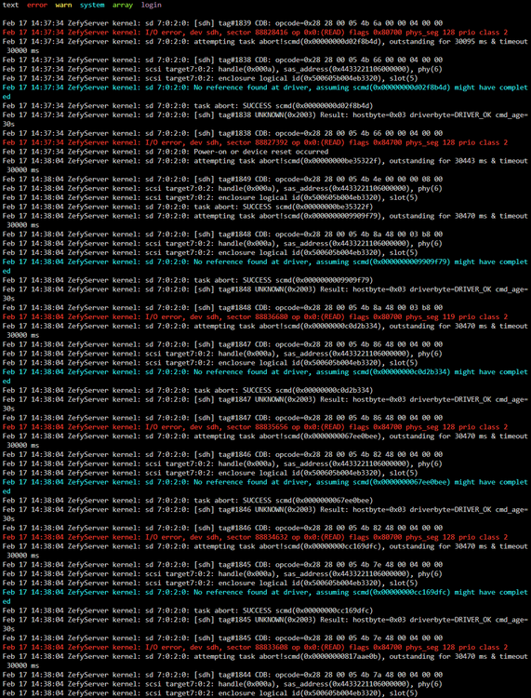Viewport: 531px width, 698px height.
Task: Click the log line with tag#1839 CDB
Action: coord(222,23)
